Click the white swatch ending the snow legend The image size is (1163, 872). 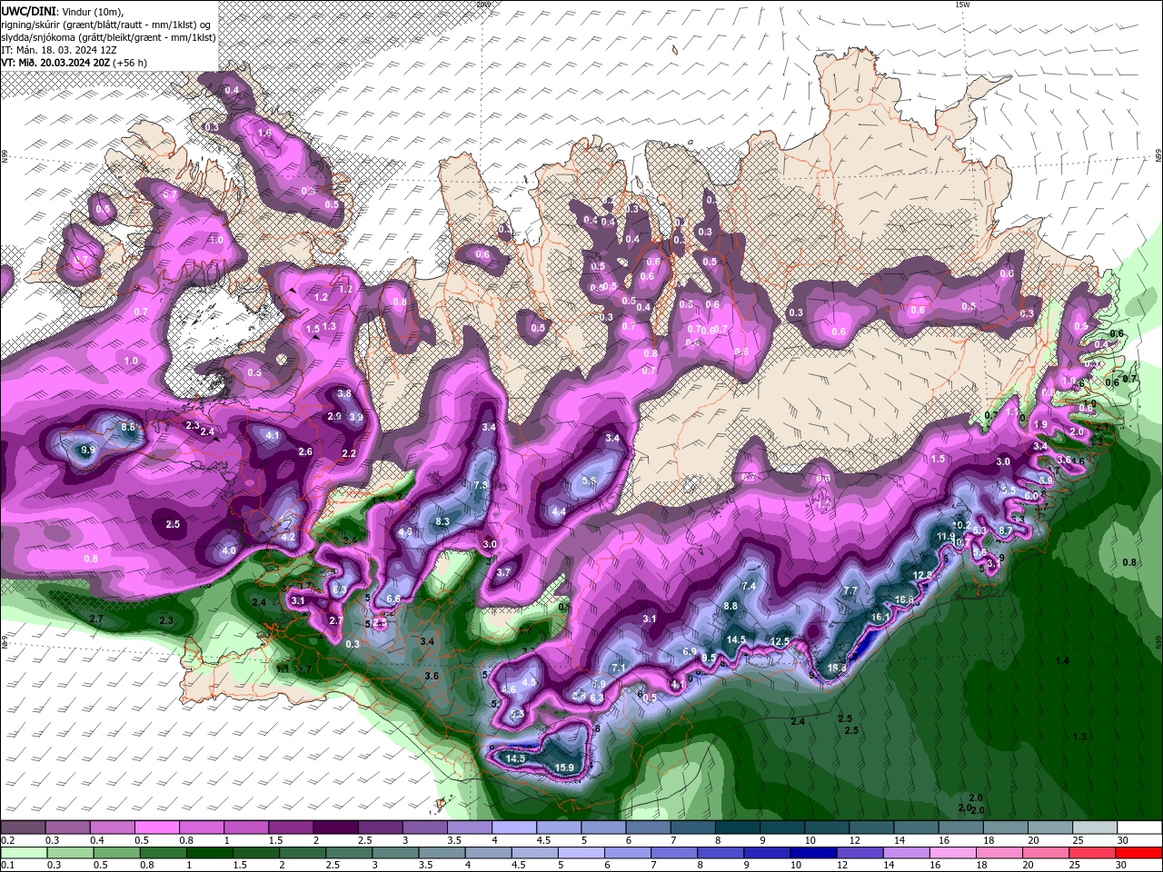tap(1139, 827)
